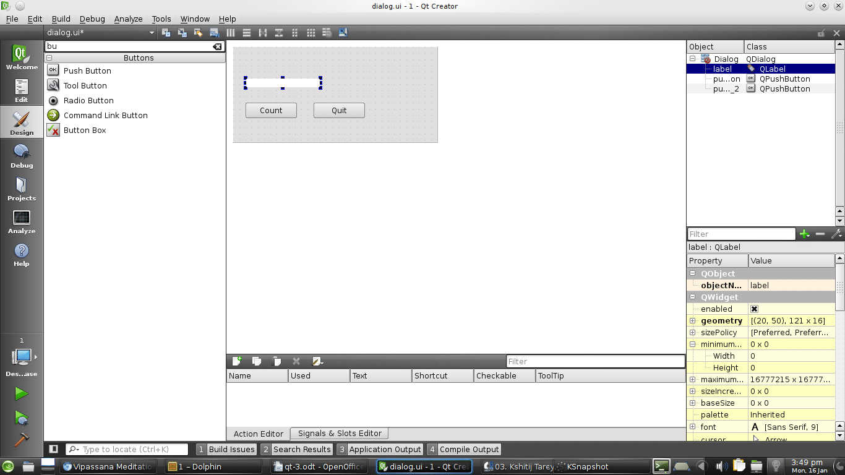Click the Quit button on form
845x475 pixels.
(x=339, y=110)
